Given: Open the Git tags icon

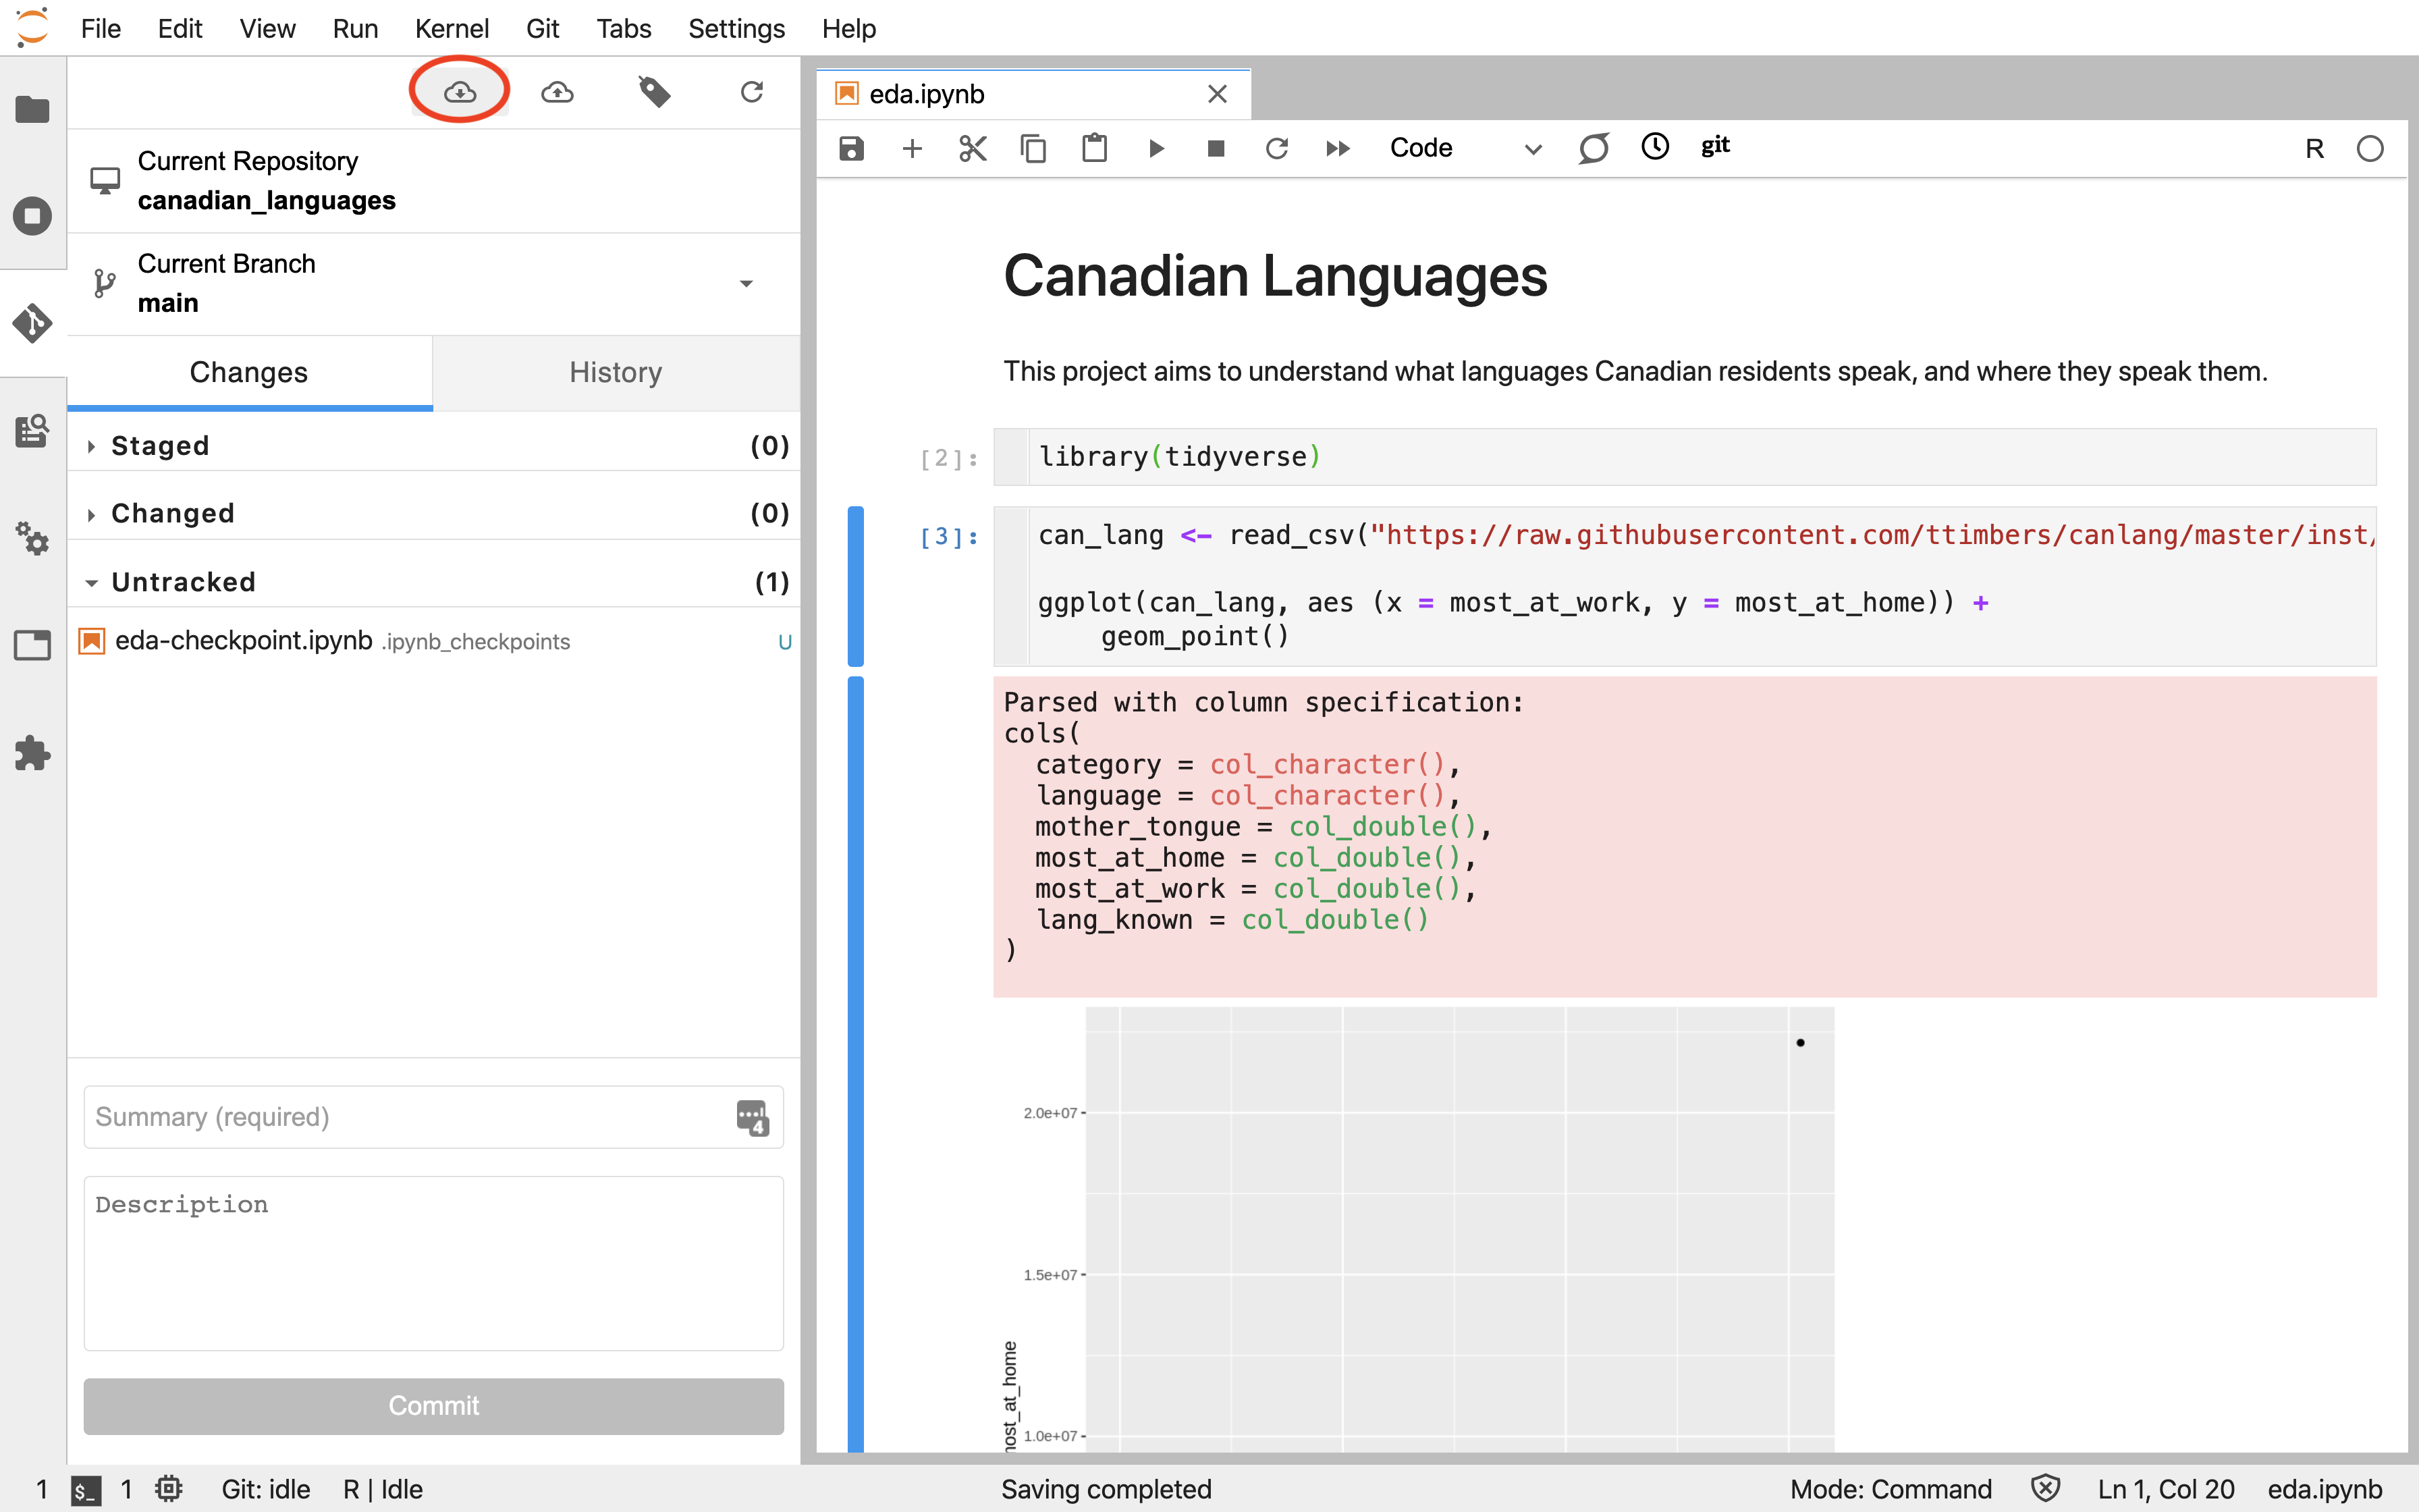Looking at the screenshot, I should [x=654, y=92].
